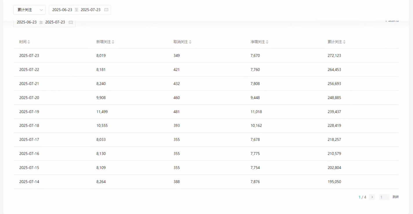The height and width of the screenshot is (214, 413).
Task: Select the 2025-07-18 date cell
Action: click(29, 126)
